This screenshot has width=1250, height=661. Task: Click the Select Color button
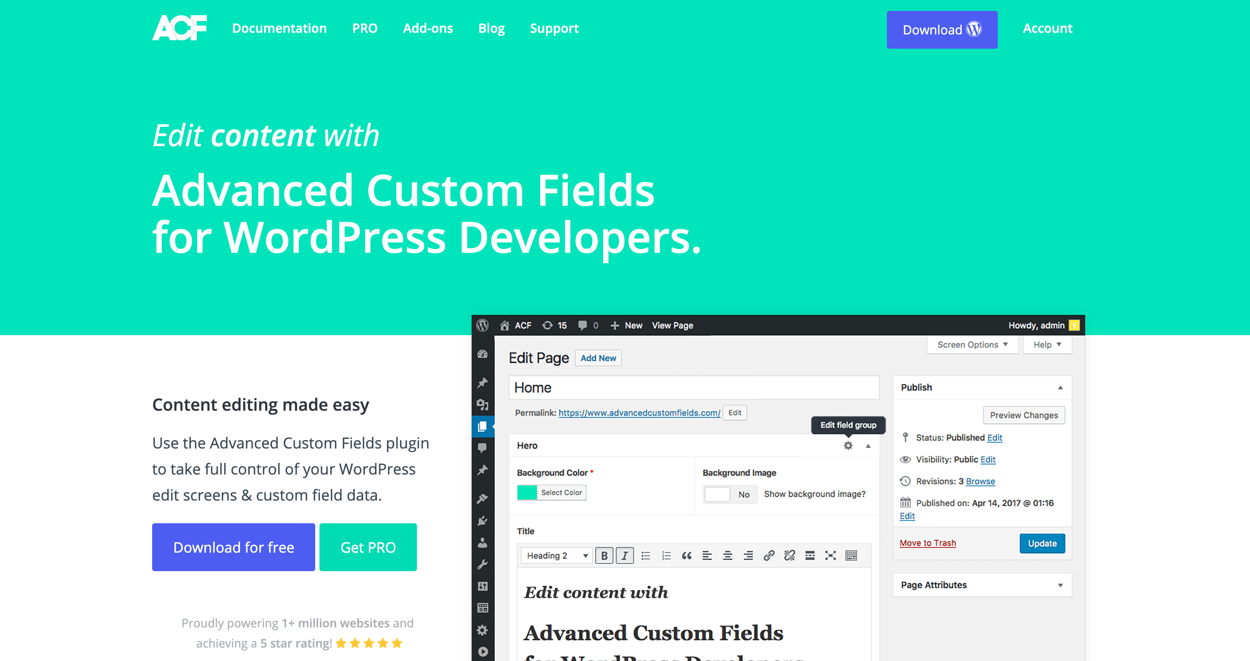[x=562, y=492]
